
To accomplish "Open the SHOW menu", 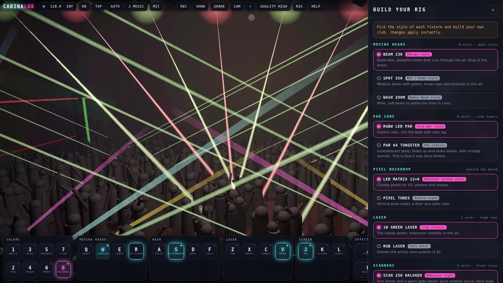I will 200,6.
